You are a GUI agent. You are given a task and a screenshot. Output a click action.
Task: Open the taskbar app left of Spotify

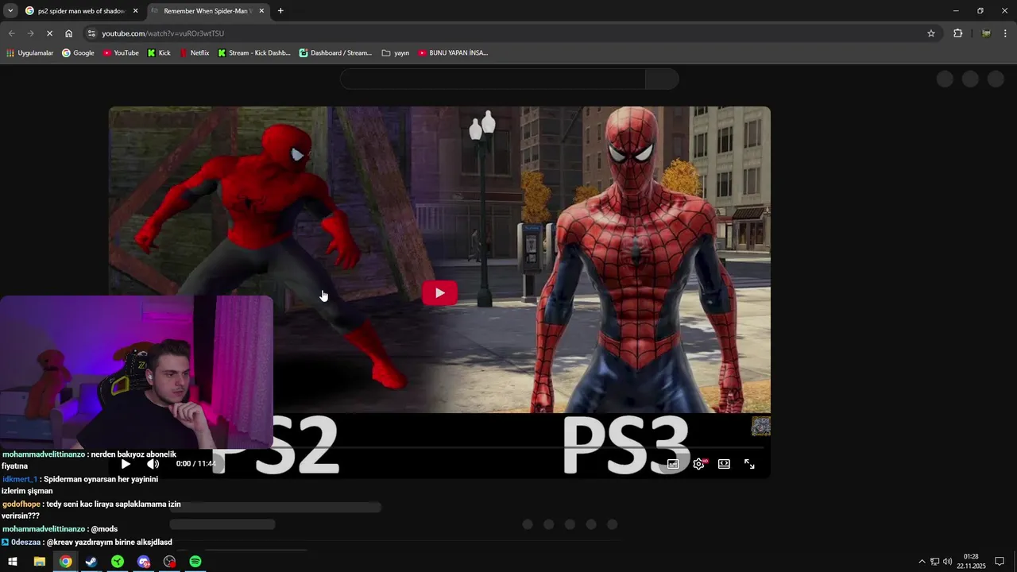(x=169, y=562)
